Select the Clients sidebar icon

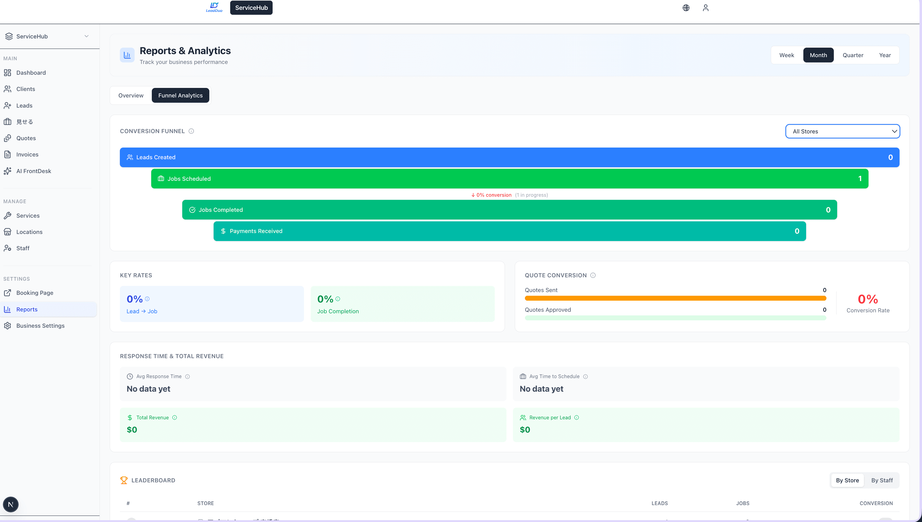click(x=8, y=89)
